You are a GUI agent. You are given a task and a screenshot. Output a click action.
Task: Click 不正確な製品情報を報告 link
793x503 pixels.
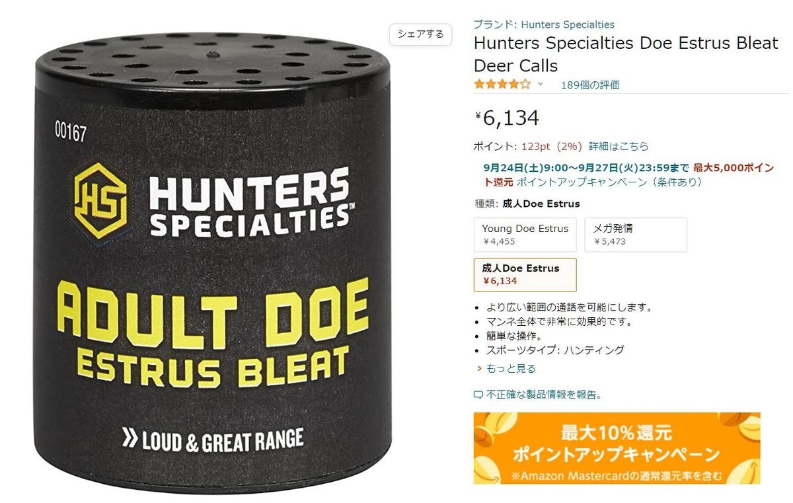pyautogui.click(x=544, y=395)
